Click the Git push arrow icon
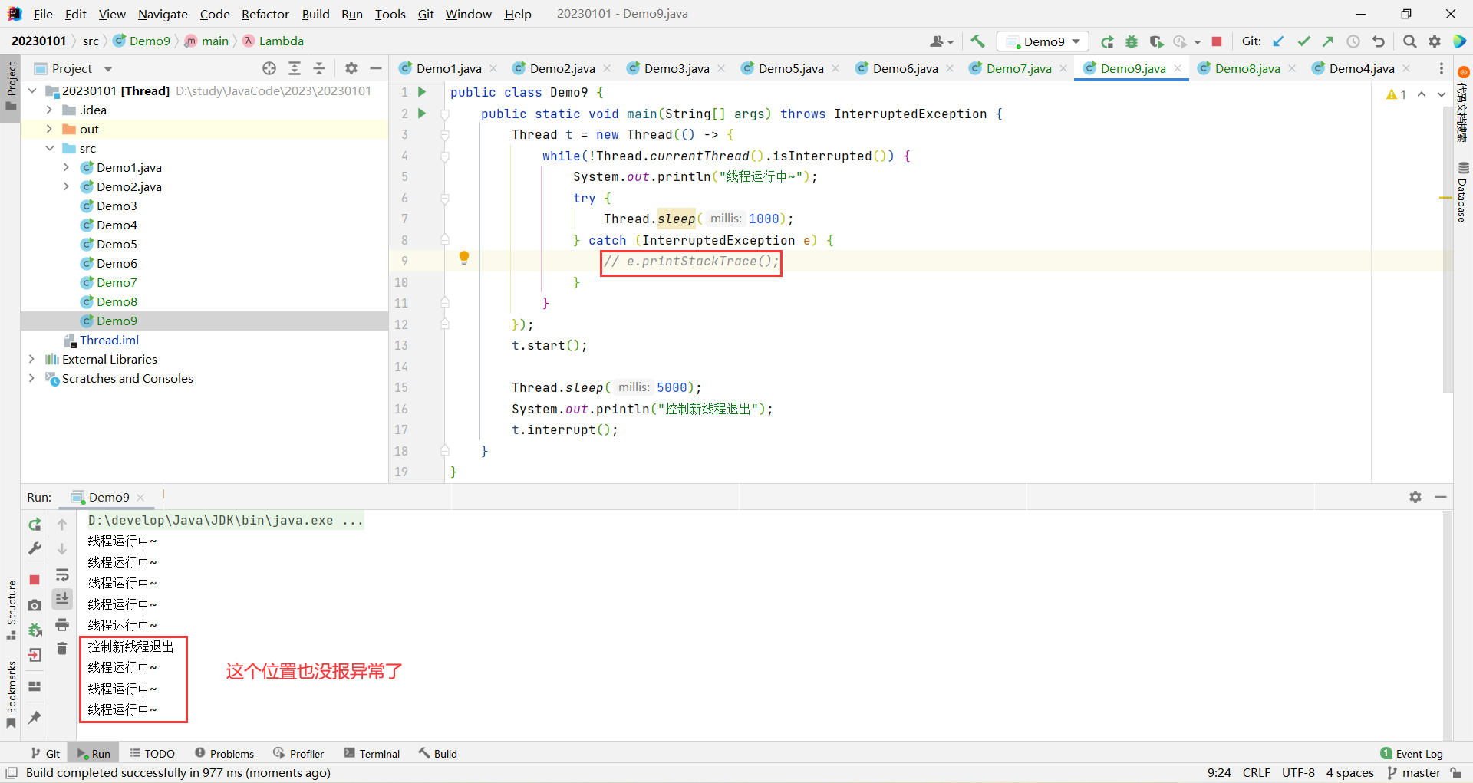 pyautogui.click(x=1328, y=41)
